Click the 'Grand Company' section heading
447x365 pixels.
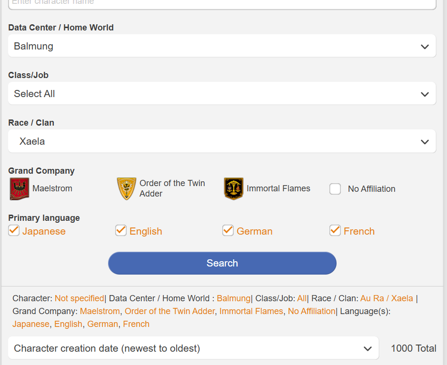(x=41, y=171)
